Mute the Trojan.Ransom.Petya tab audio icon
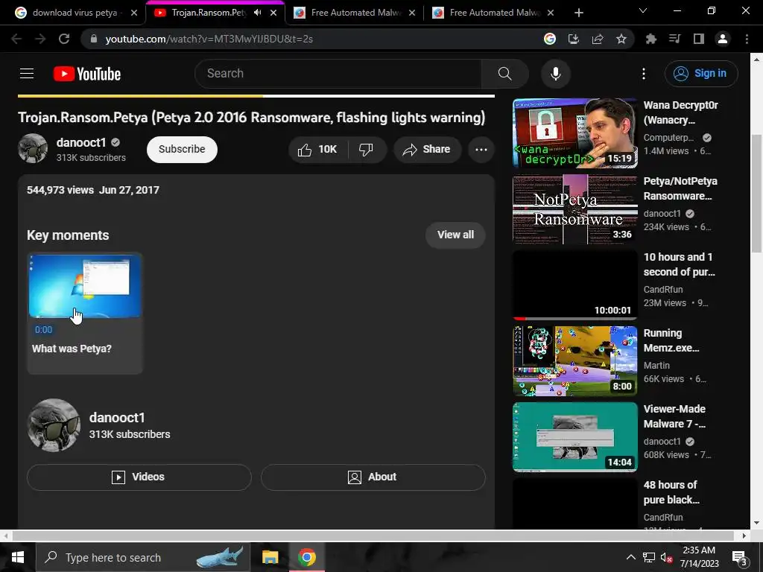763x572 pixels. [x=257, y=13]
